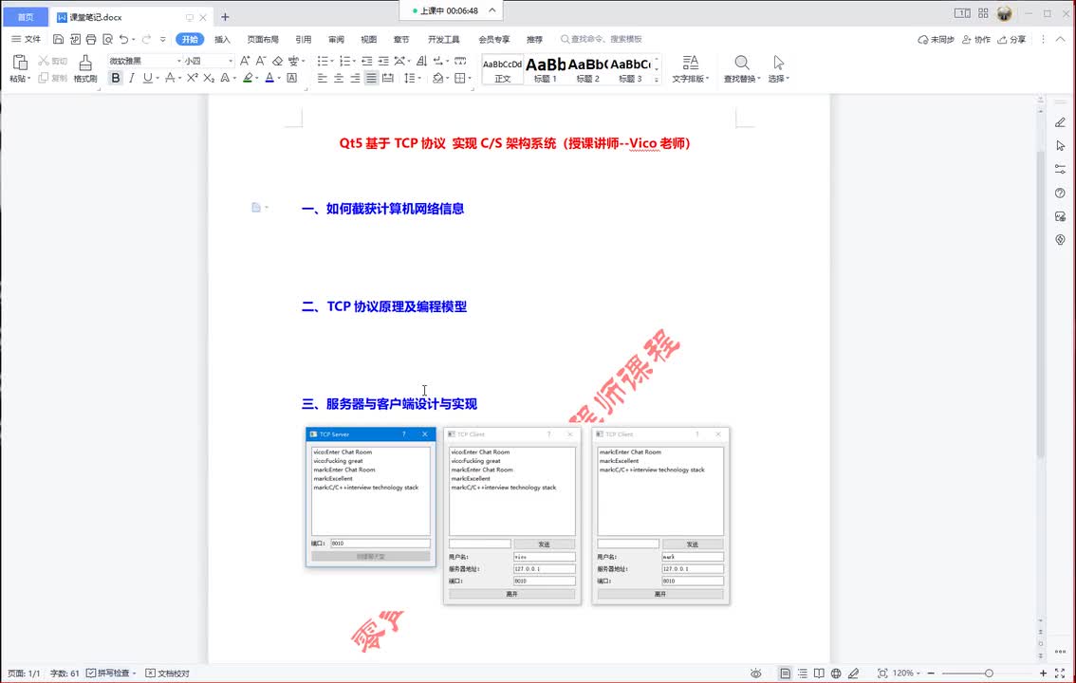Click the Undo arrow icon
This screenshot has width=1076, height=683.
[x=123, y=39]
